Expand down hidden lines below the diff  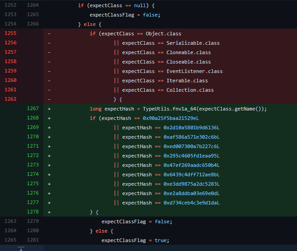(x=22, y=248)
